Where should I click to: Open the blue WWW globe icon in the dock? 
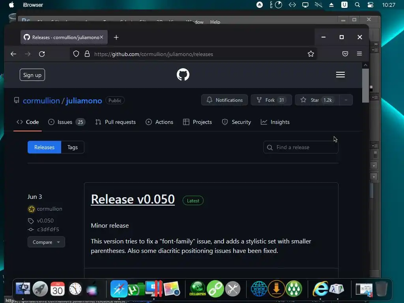click(259, 289)
